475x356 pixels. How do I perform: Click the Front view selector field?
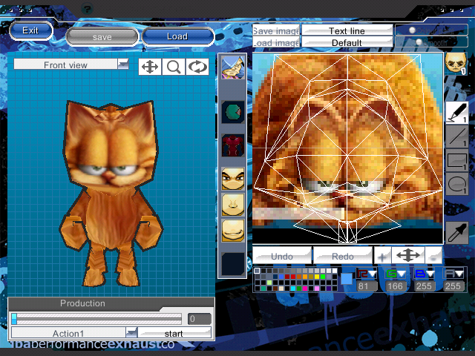pos(65,65)
